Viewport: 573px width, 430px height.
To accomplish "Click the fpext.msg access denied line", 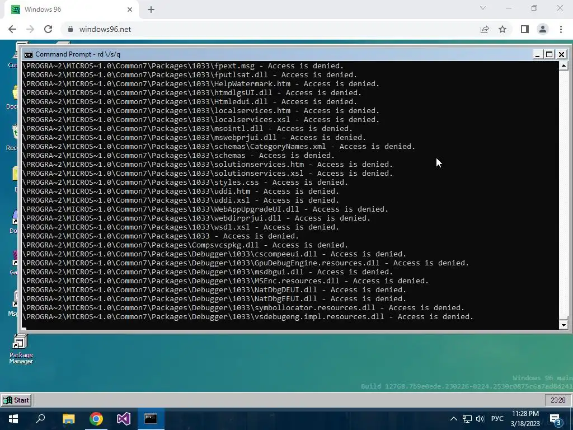I will point(183,66).
